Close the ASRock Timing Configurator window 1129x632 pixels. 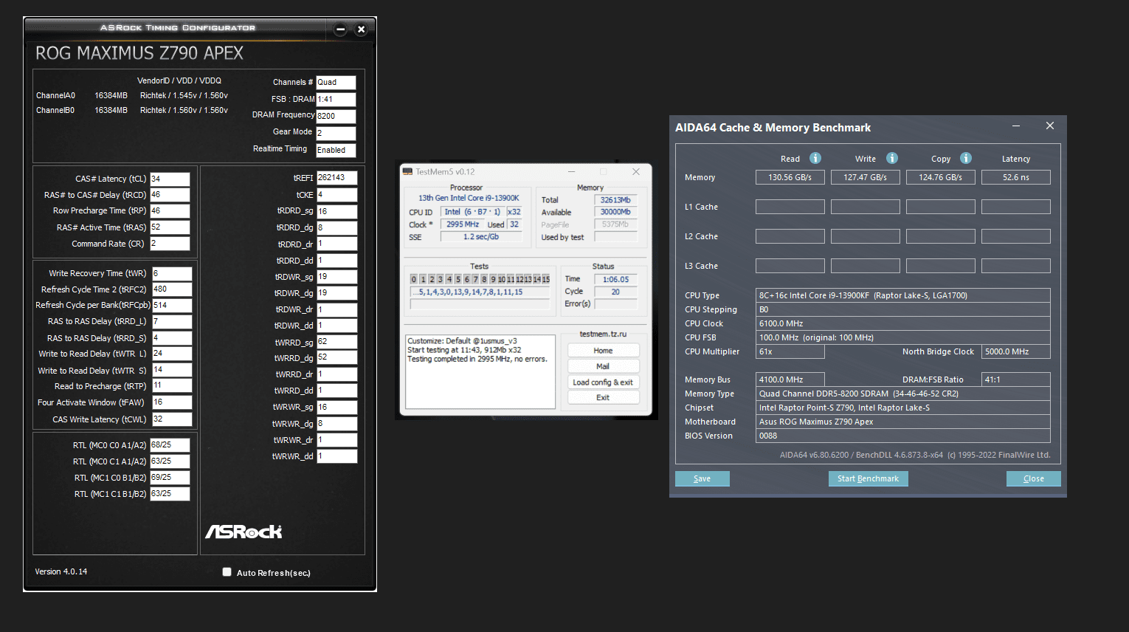pyautogui.click(x=361, y=30)
